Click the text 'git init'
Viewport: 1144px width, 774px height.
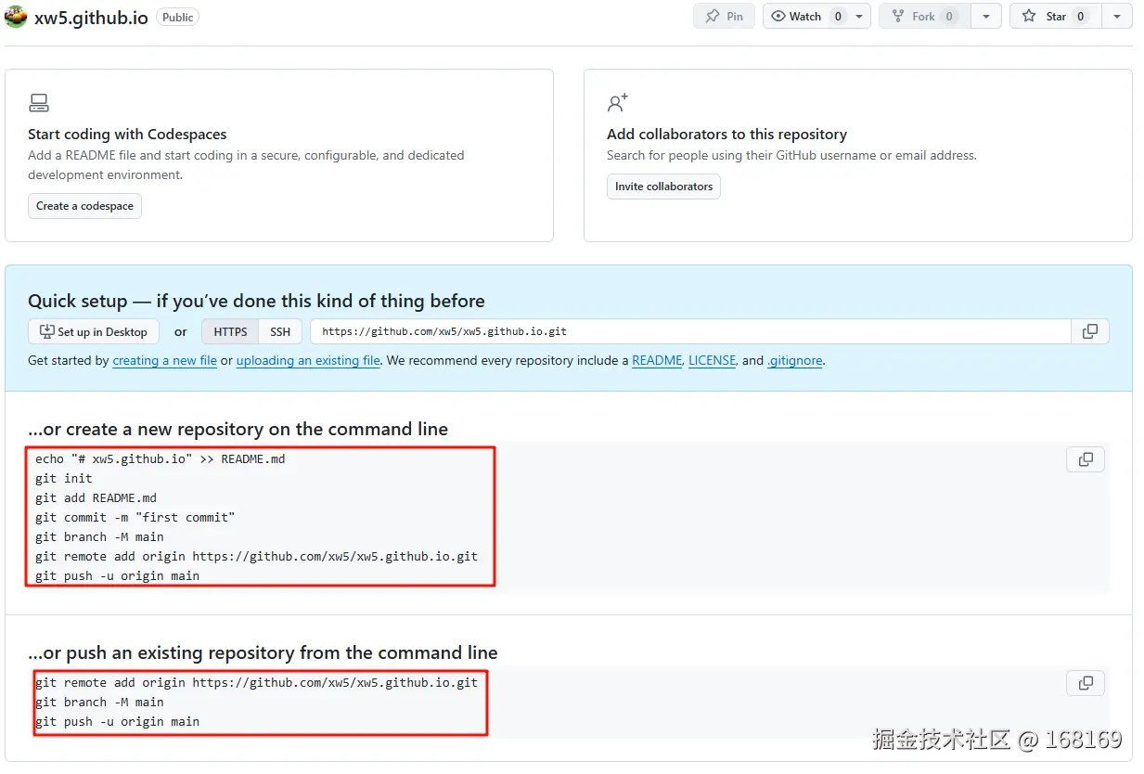(x=64, y=478)
